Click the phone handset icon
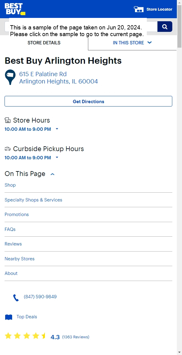Screen dimensions: 182x355 pos(16,297)
